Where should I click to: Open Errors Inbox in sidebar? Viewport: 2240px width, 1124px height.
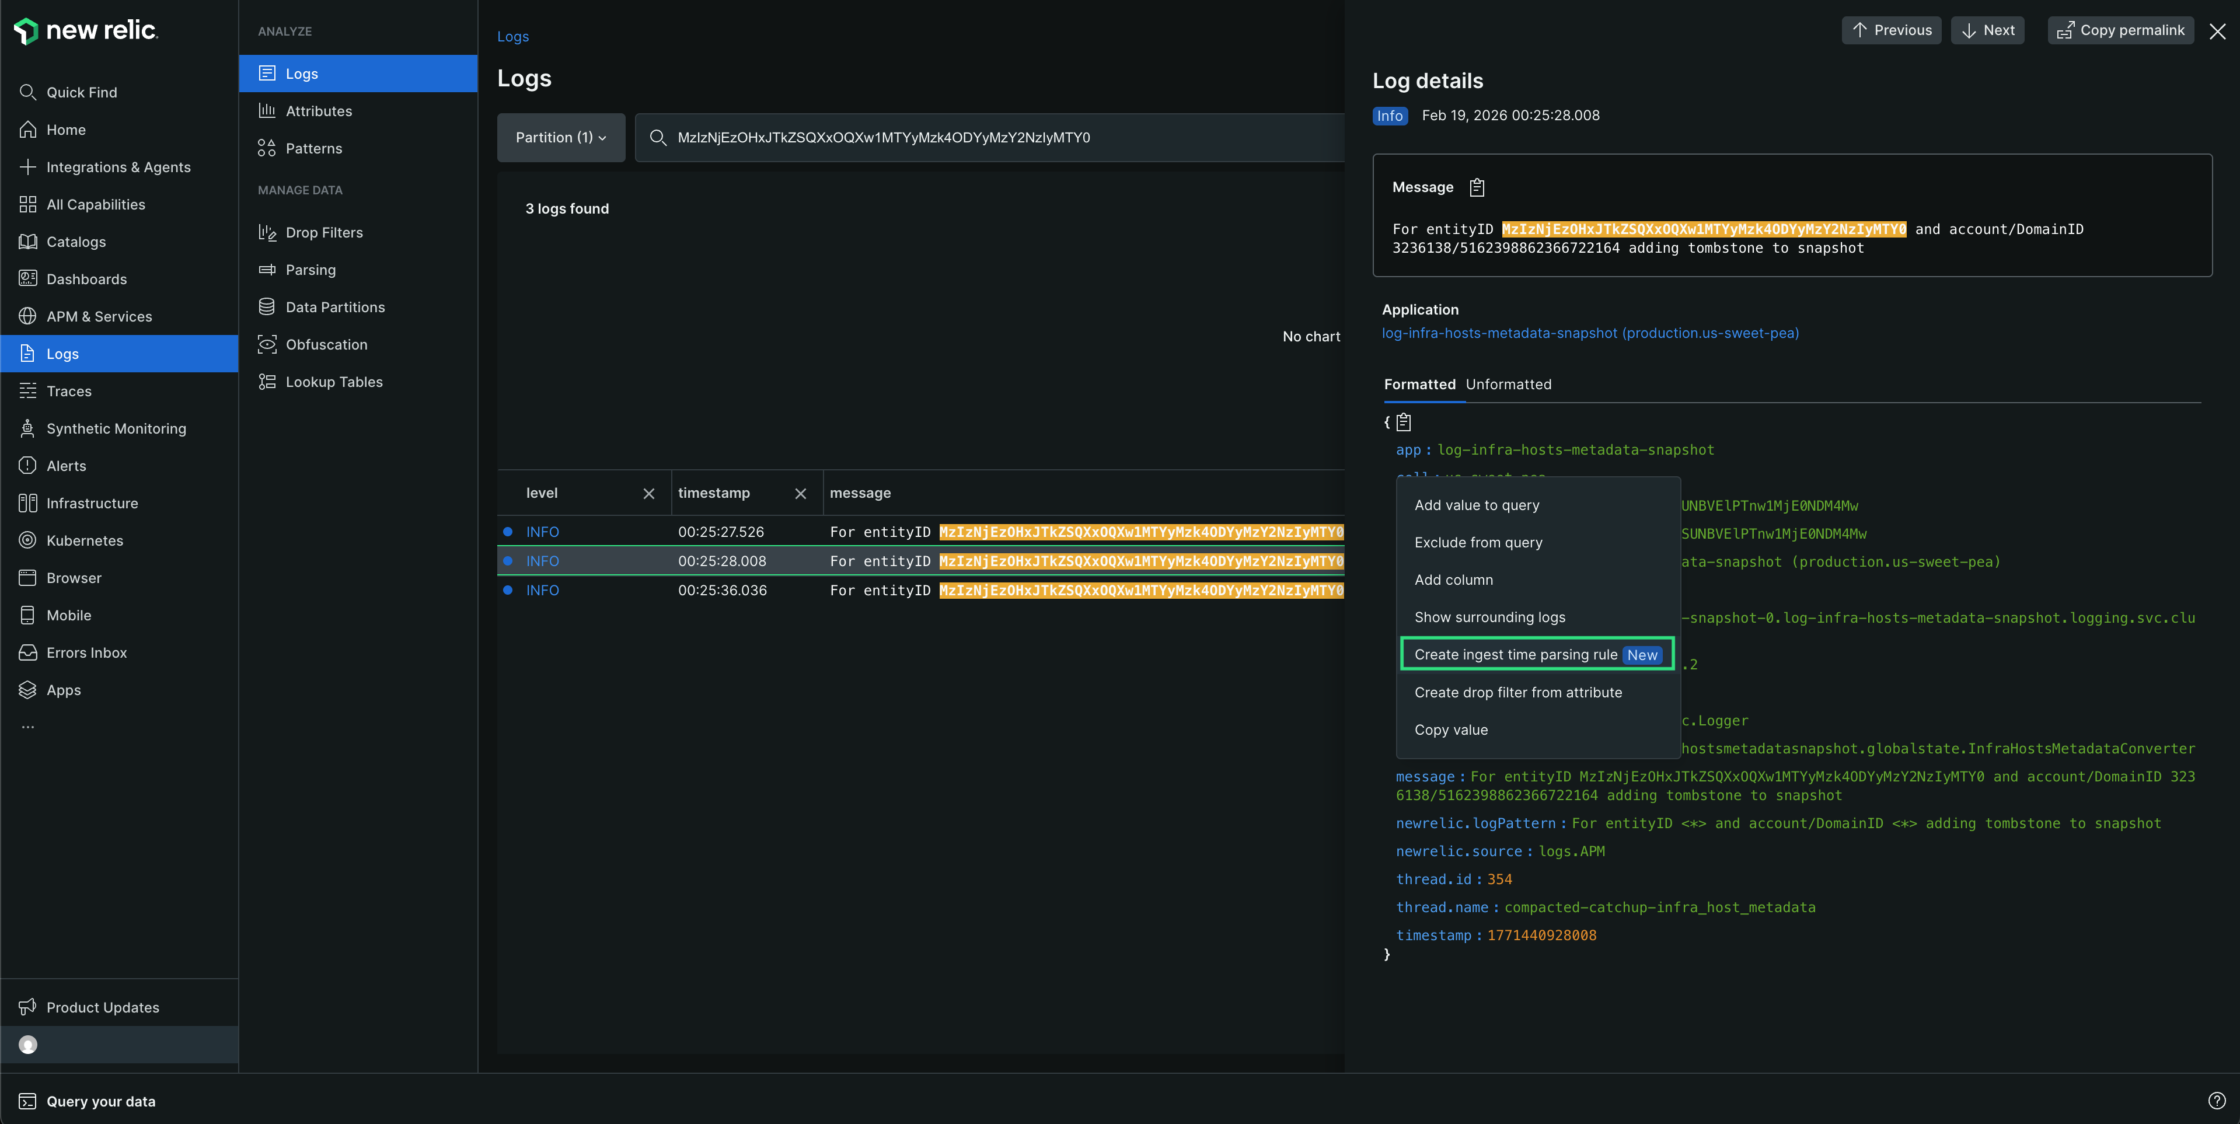86,653
